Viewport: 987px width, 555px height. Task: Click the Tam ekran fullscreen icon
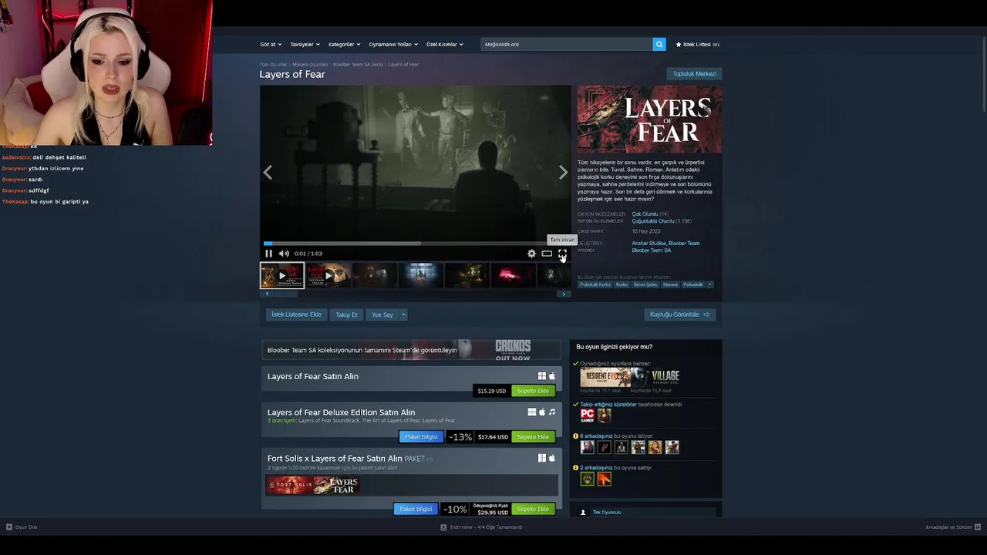tap(562, 254)
